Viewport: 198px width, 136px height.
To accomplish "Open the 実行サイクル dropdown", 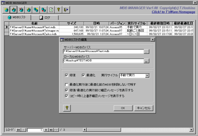I will pyautogui.click(x=147, y=76).
